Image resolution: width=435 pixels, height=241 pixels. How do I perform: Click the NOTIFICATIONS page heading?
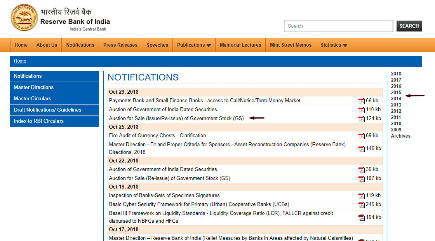click(x=143, y=77)
